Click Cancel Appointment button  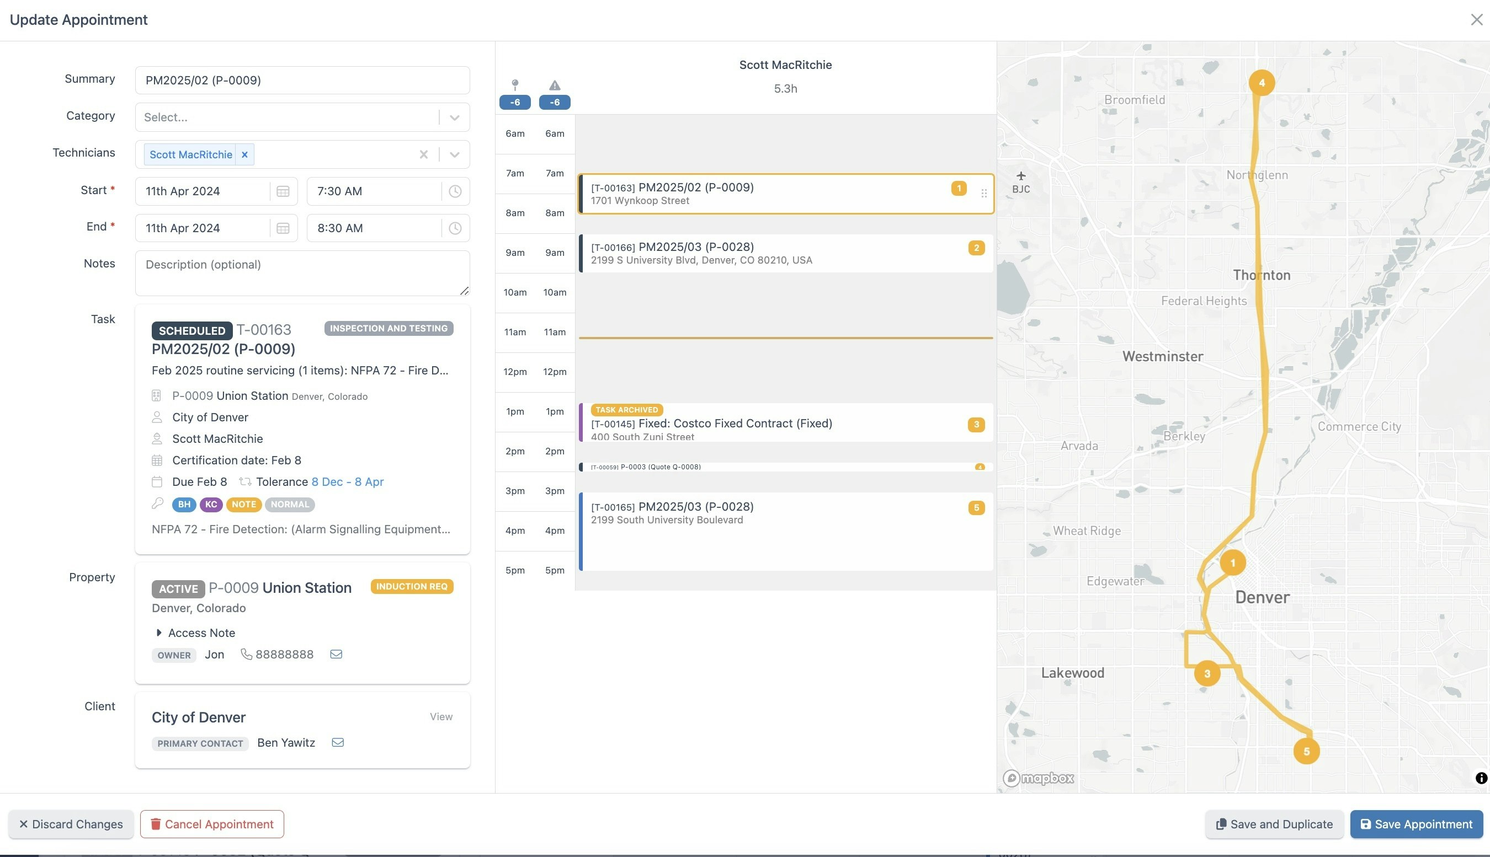212,824
